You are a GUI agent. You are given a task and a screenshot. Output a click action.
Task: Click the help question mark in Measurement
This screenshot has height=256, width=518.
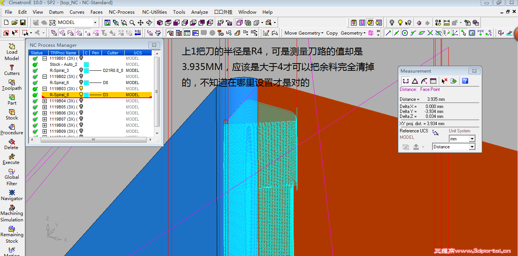[465, 81]
